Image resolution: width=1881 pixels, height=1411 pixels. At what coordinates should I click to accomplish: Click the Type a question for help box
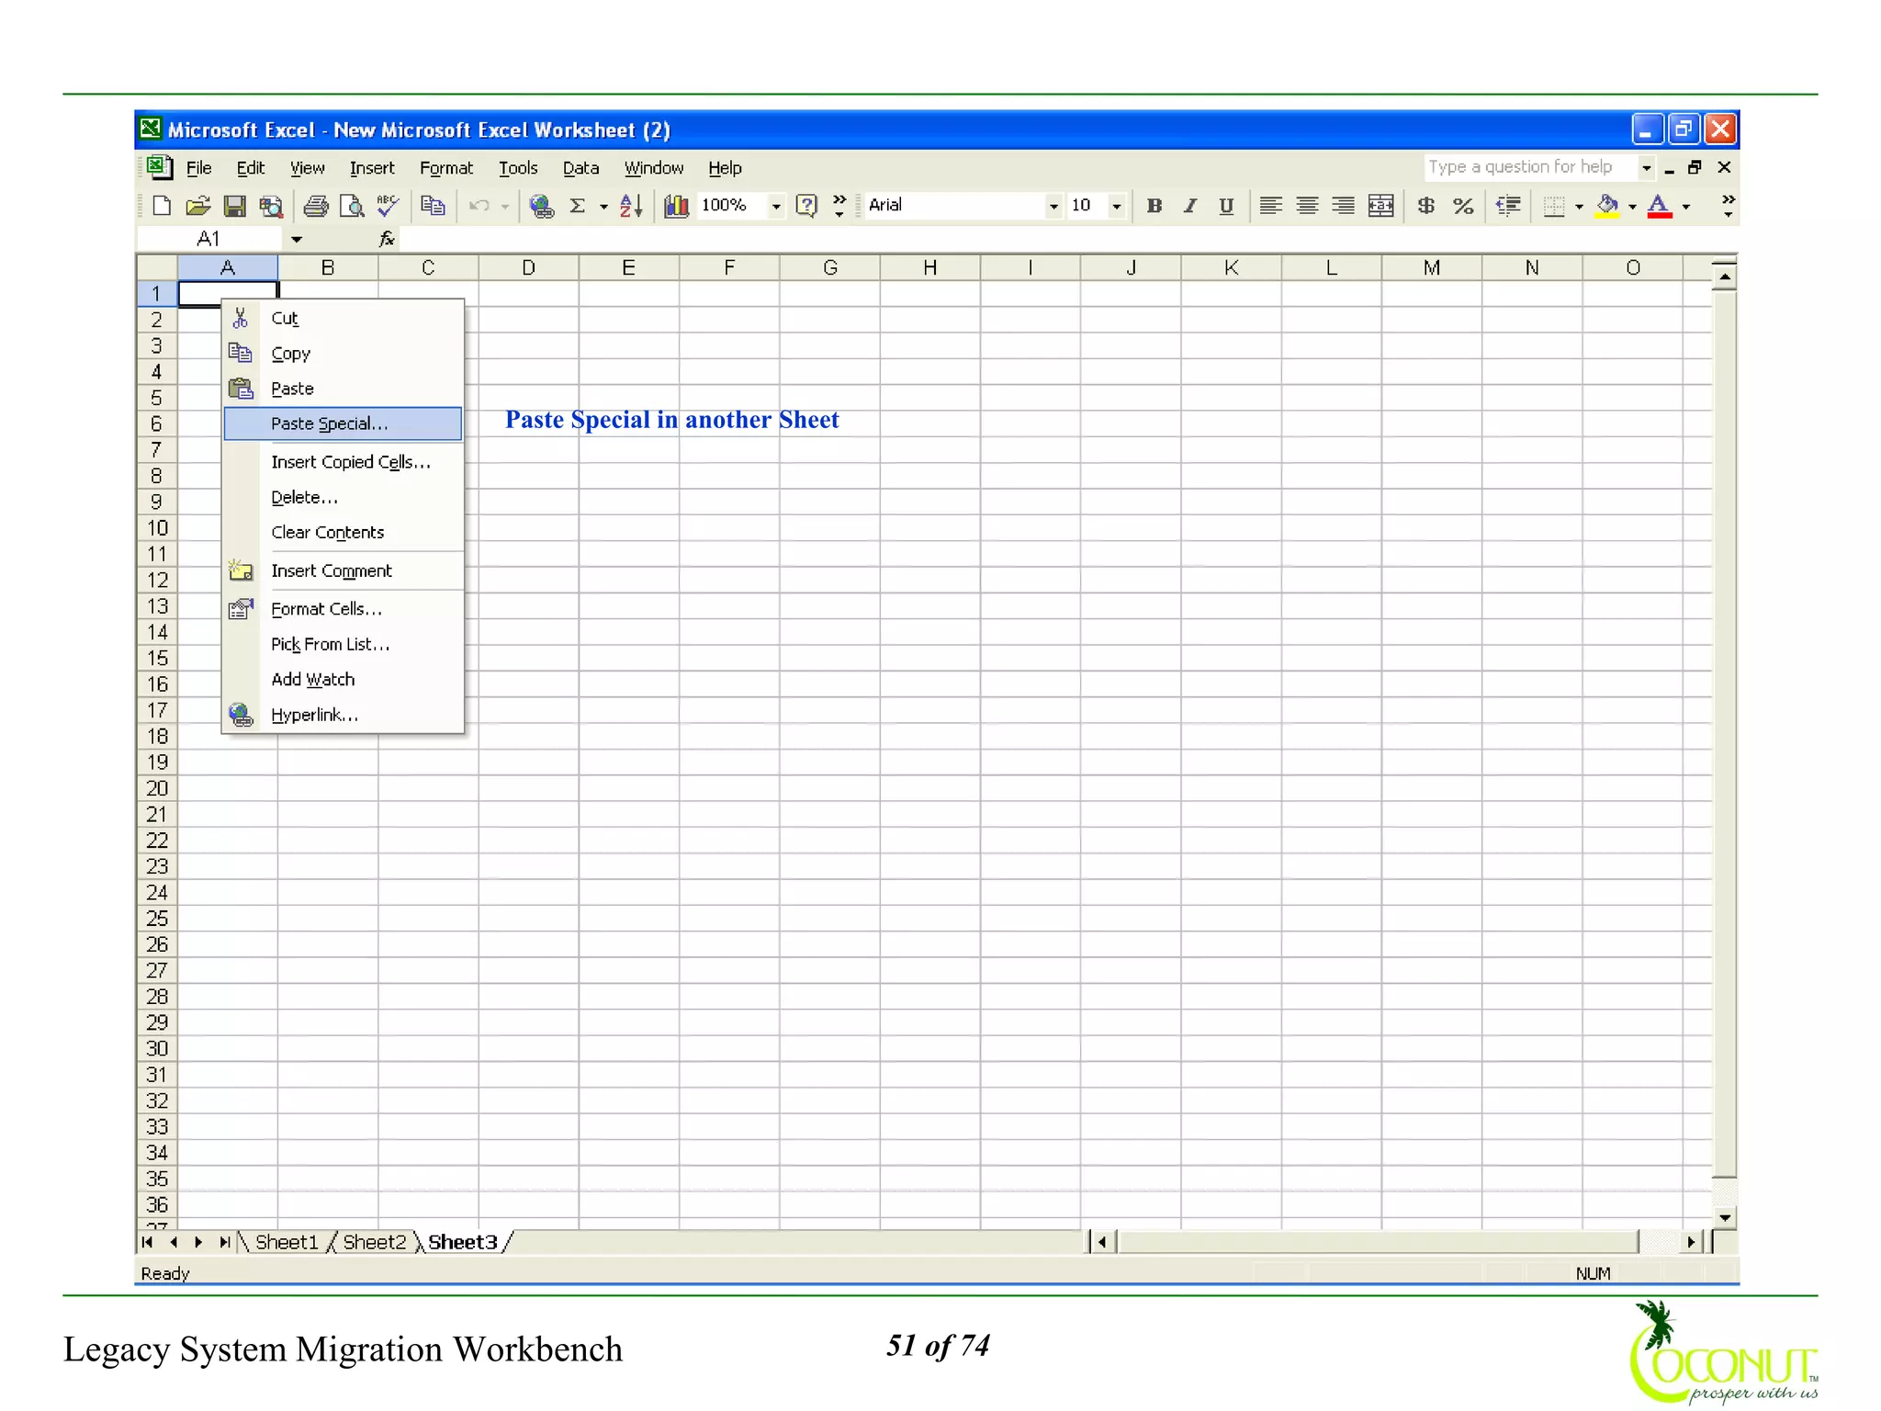click(x=1529, y=167)
